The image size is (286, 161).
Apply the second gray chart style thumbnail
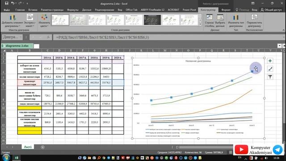pos(79,20)
